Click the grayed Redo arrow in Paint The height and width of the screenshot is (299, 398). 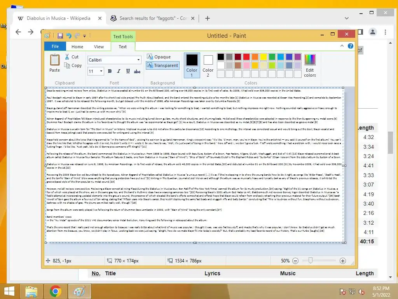77,36
